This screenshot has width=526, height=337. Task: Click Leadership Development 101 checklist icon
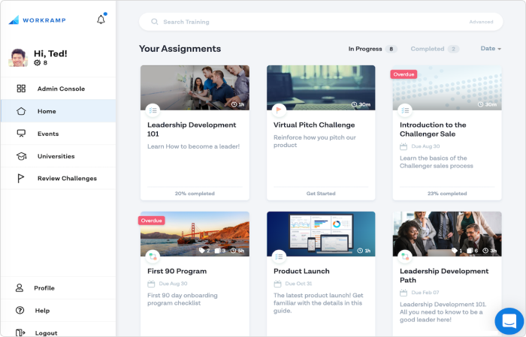[153, 110]
